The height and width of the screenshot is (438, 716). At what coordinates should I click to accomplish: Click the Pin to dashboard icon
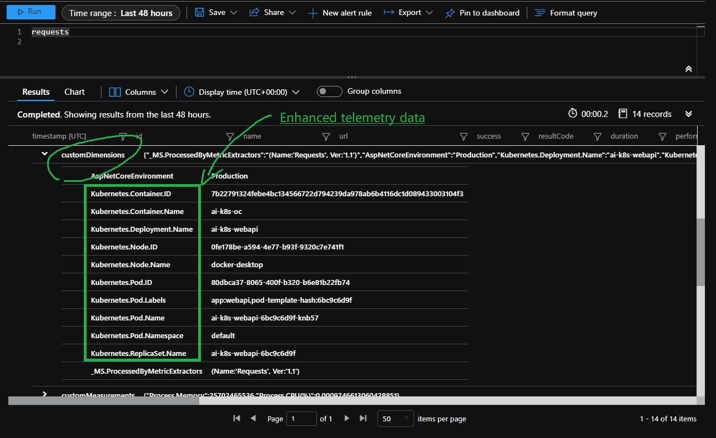coord(450,13)
